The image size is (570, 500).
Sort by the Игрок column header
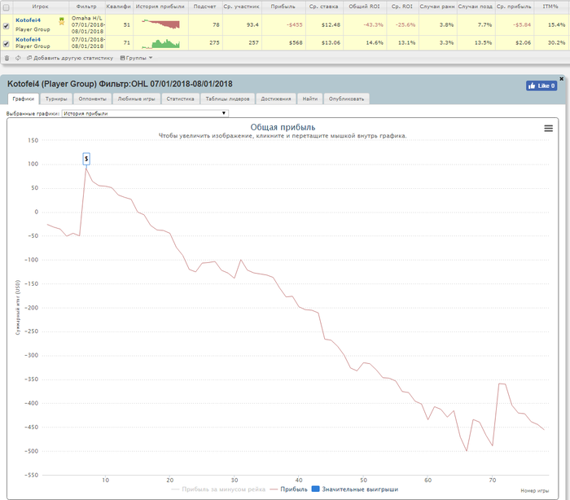(x=41, y=7)
